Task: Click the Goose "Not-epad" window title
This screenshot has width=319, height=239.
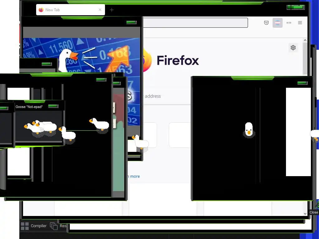Action: (29, 107)
